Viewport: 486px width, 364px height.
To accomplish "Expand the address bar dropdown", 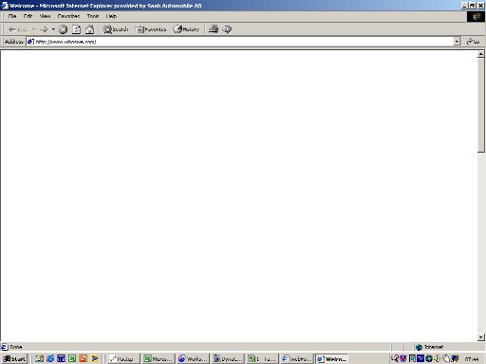I will [457, 42].
